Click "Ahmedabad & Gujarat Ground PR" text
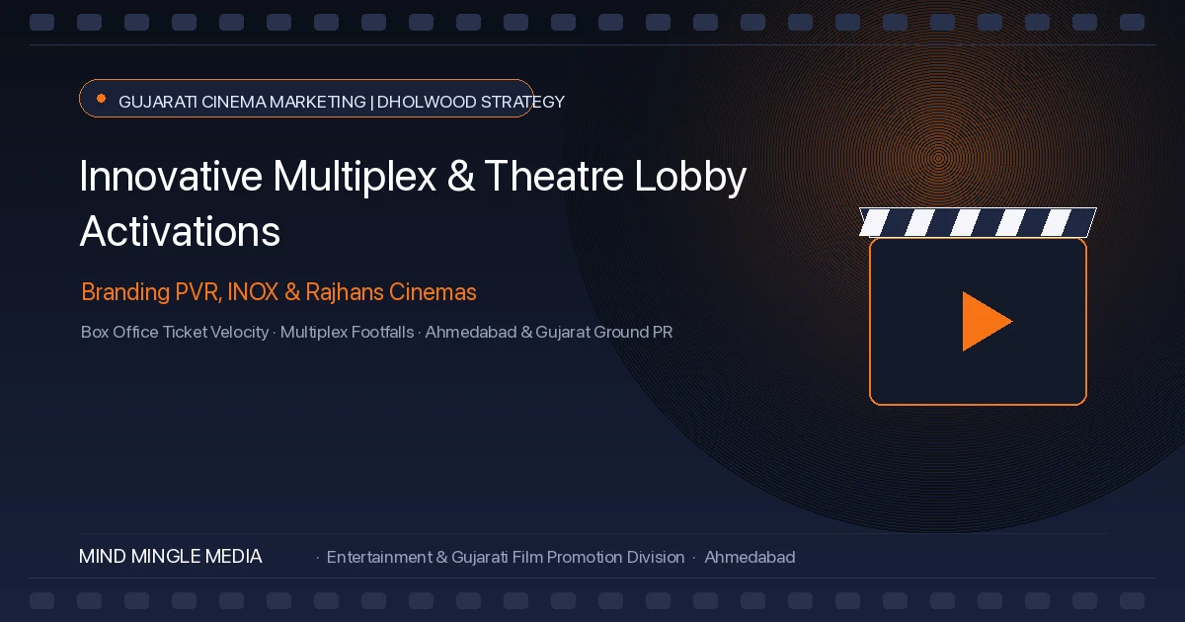1185x622 pixels. pos(549,332)
